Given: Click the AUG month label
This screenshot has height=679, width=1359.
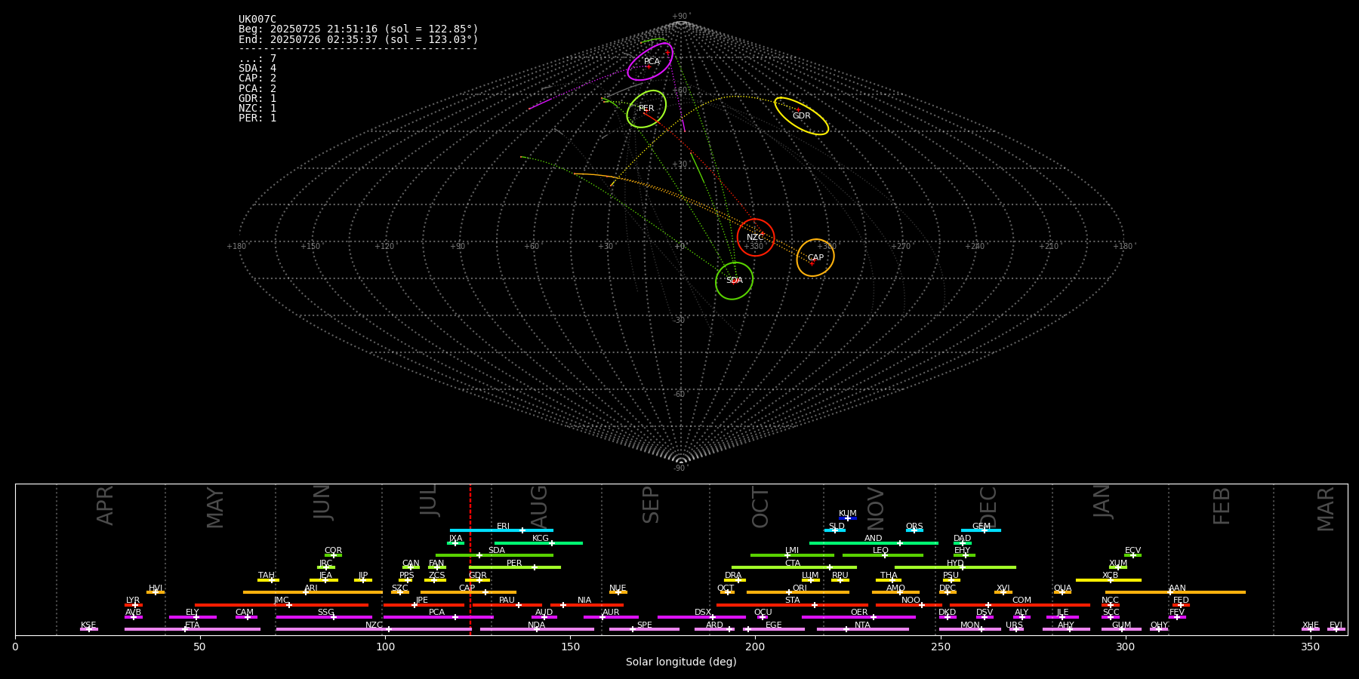Looking at the screenshot, I should tap(539, 505).
